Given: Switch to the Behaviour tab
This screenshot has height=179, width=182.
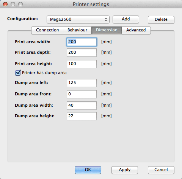Looking at the screenshot, I should coord(77,30).
